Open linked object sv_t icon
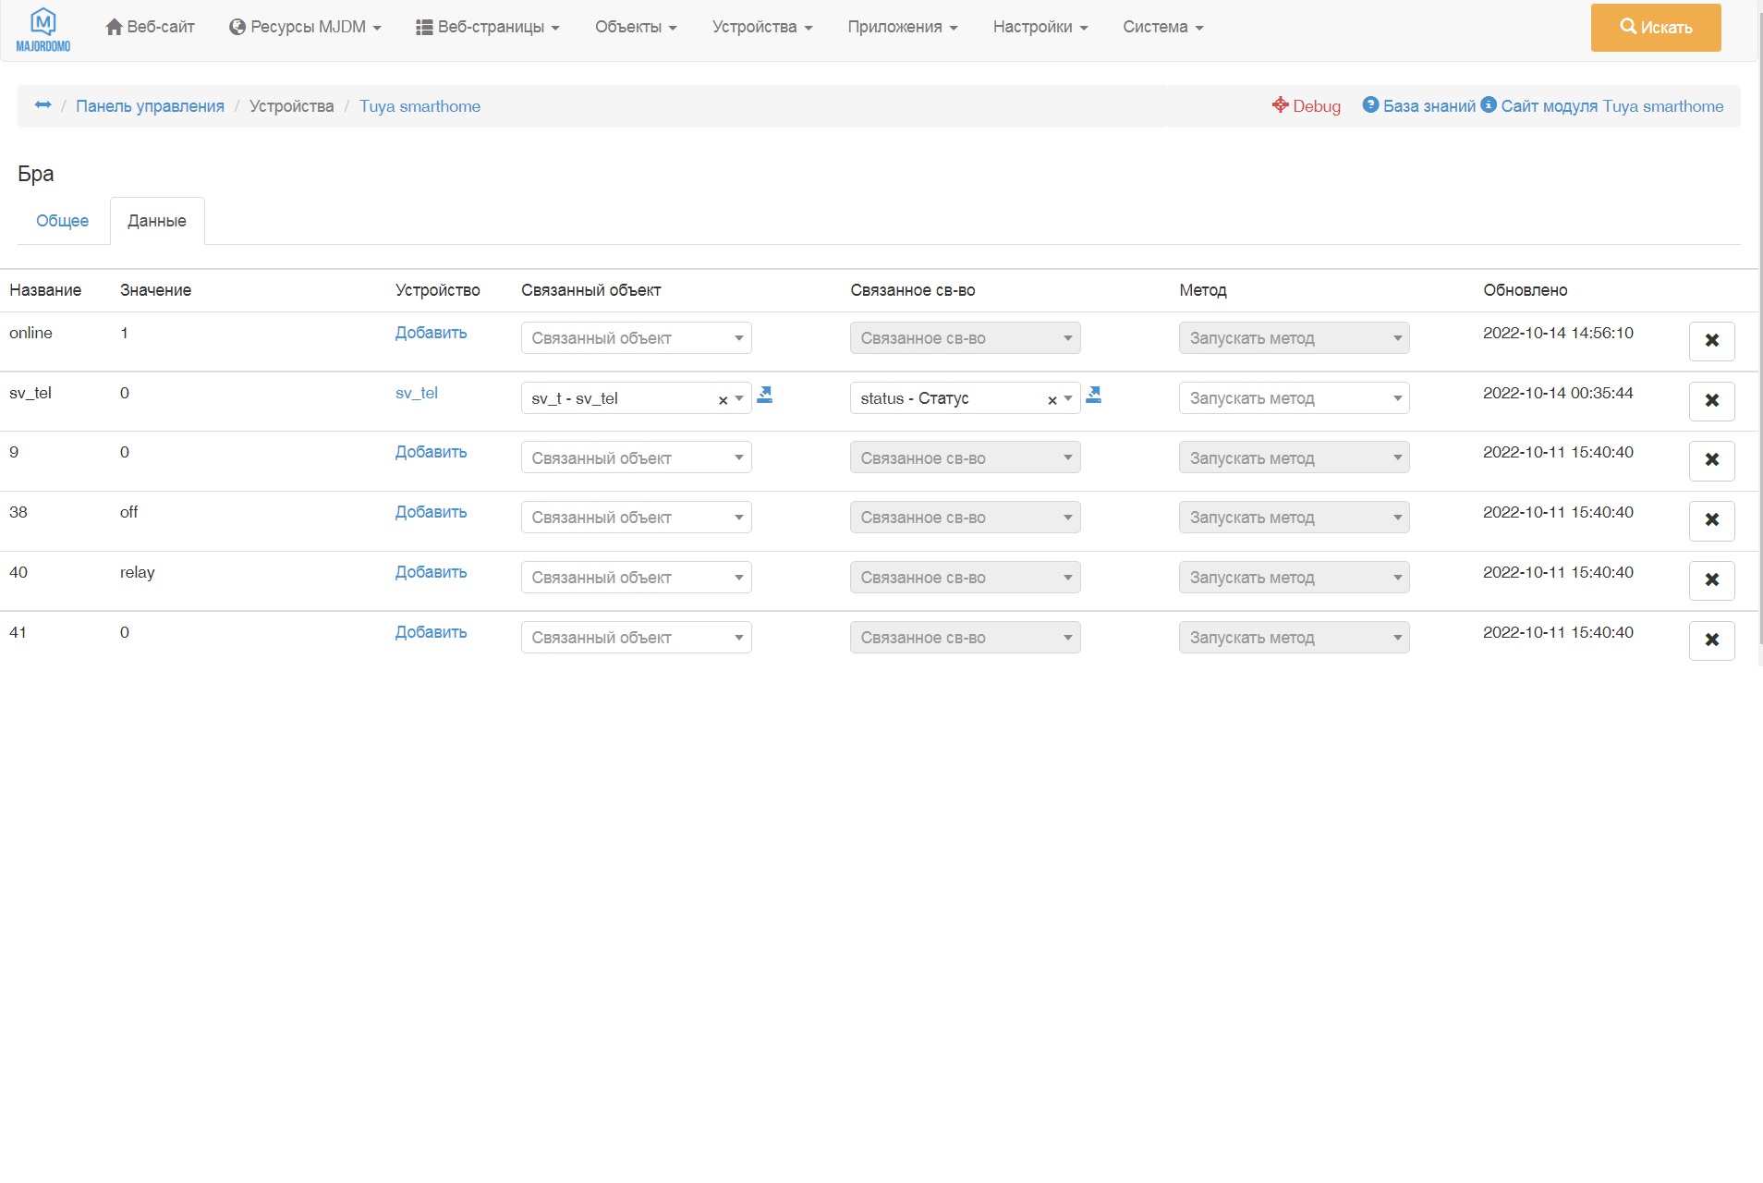Screen dimensions: 1763x1183 [x=765, y=396]
